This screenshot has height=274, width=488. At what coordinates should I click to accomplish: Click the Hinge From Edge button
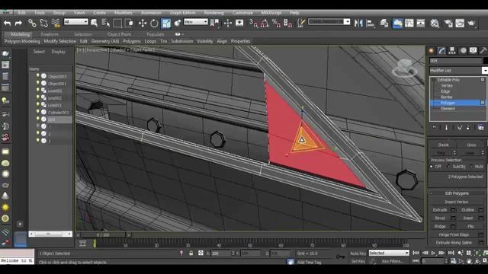tap(454, 234)
